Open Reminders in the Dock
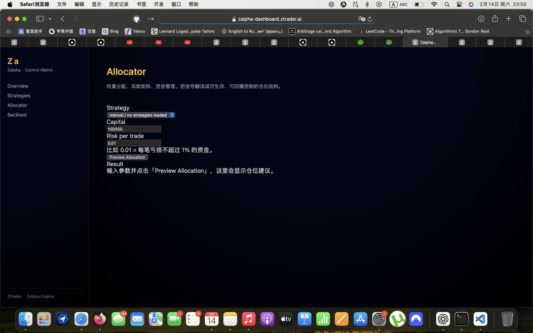 [x=193, y=319]
